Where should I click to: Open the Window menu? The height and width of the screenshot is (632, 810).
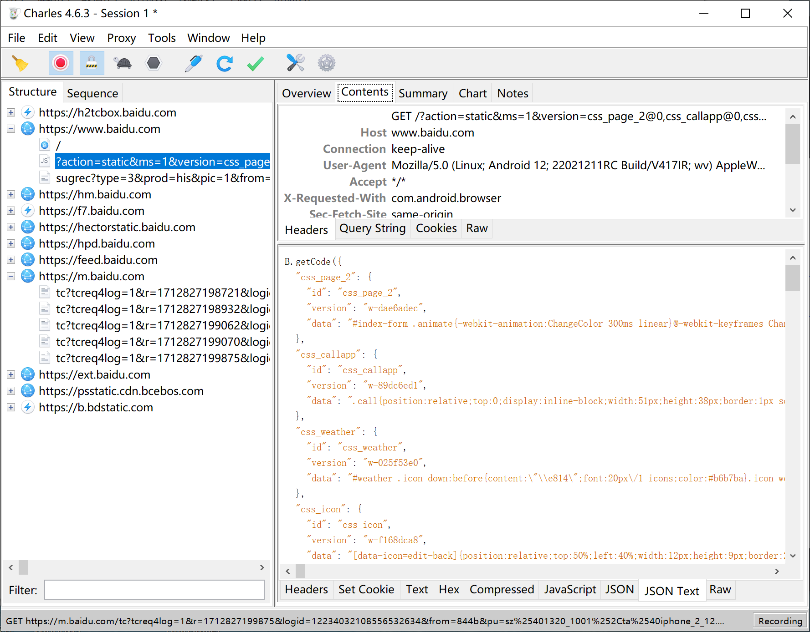click(x=209, y=38)
